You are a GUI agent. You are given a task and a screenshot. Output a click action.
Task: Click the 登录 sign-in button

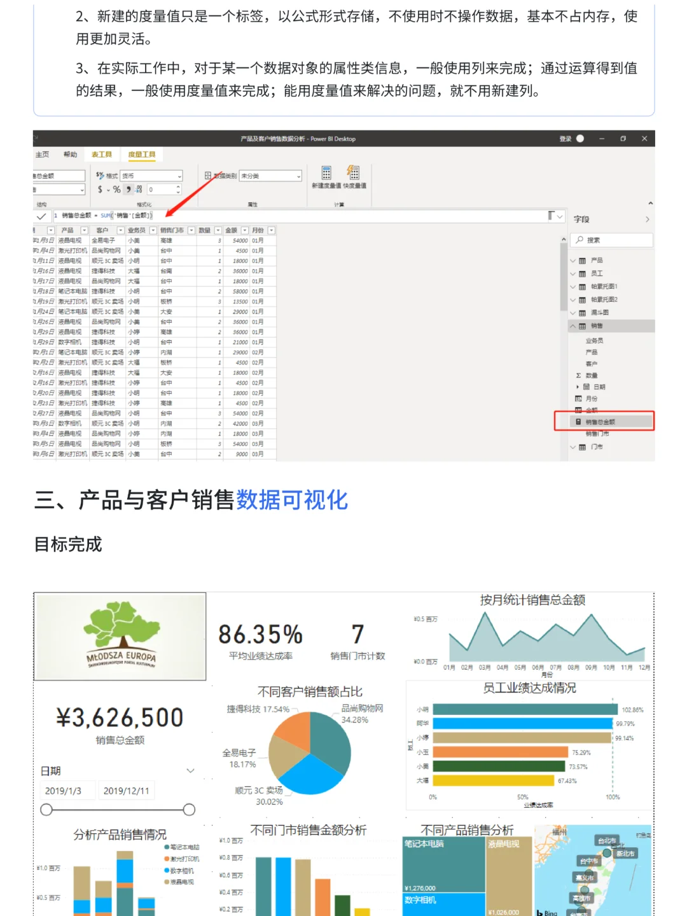(566, 139)
